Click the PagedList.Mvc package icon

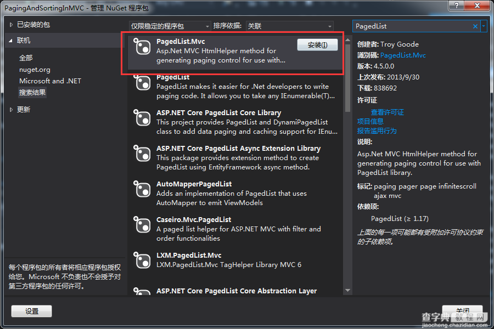142,47
